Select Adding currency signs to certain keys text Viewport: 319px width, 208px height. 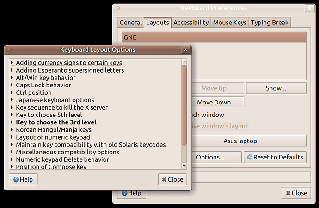[x=69, y=63]
